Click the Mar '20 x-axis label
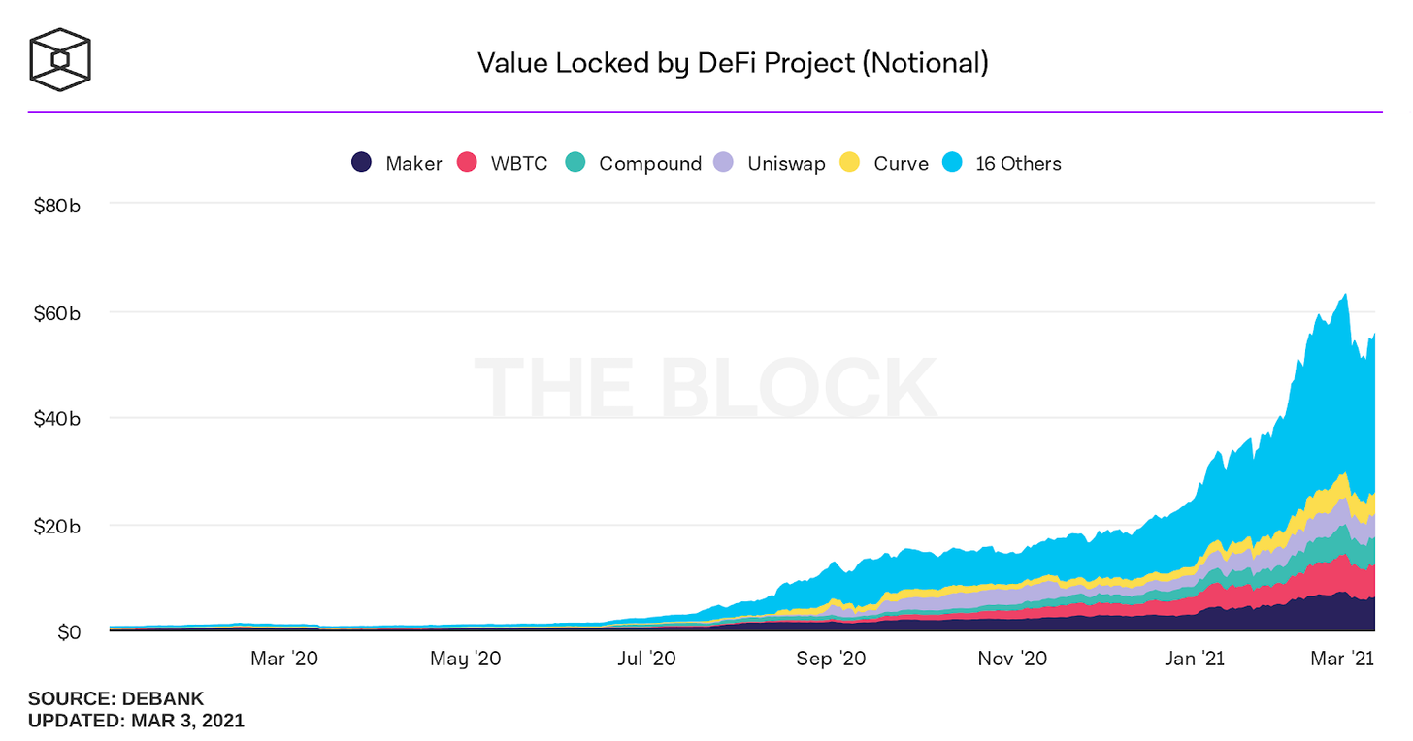Viewport: 1413px width, 741px height. 283,660
